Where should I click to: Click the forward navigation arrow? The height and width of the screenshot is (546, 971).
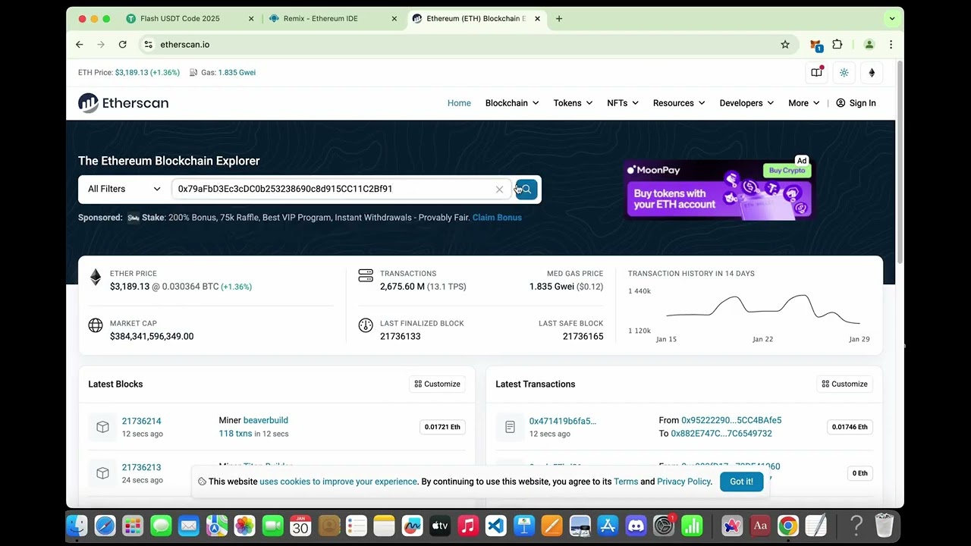100,45
